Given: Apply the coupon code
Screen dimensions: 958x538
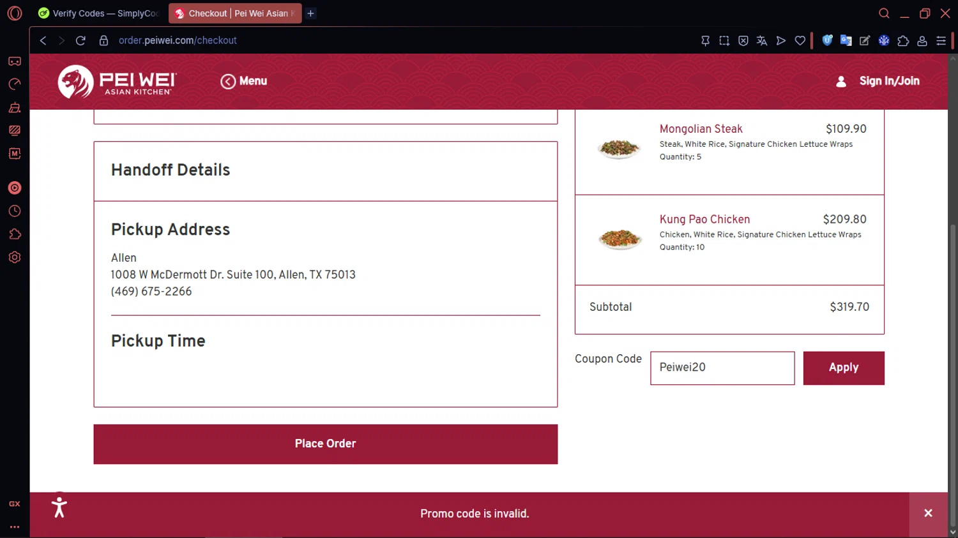Looking at the screenshot, I should [844, 368].
